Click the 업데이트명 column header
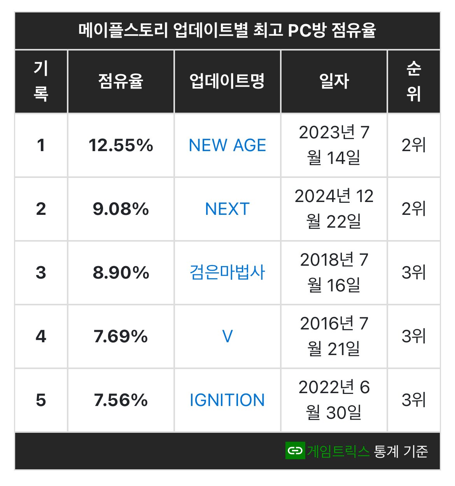The height and width of the screenshot is (486, 455). point(227,82)
